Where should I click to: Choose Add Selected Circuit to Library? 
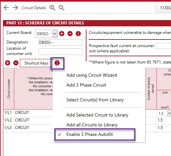(x=97, y=115)
